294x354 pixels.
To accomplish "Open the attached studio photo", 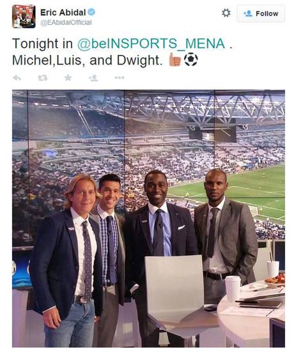I will pyautogui.click(x=148, y=219).
